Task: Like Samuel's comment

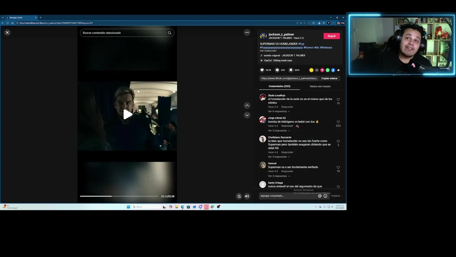Action: [338, 167]
